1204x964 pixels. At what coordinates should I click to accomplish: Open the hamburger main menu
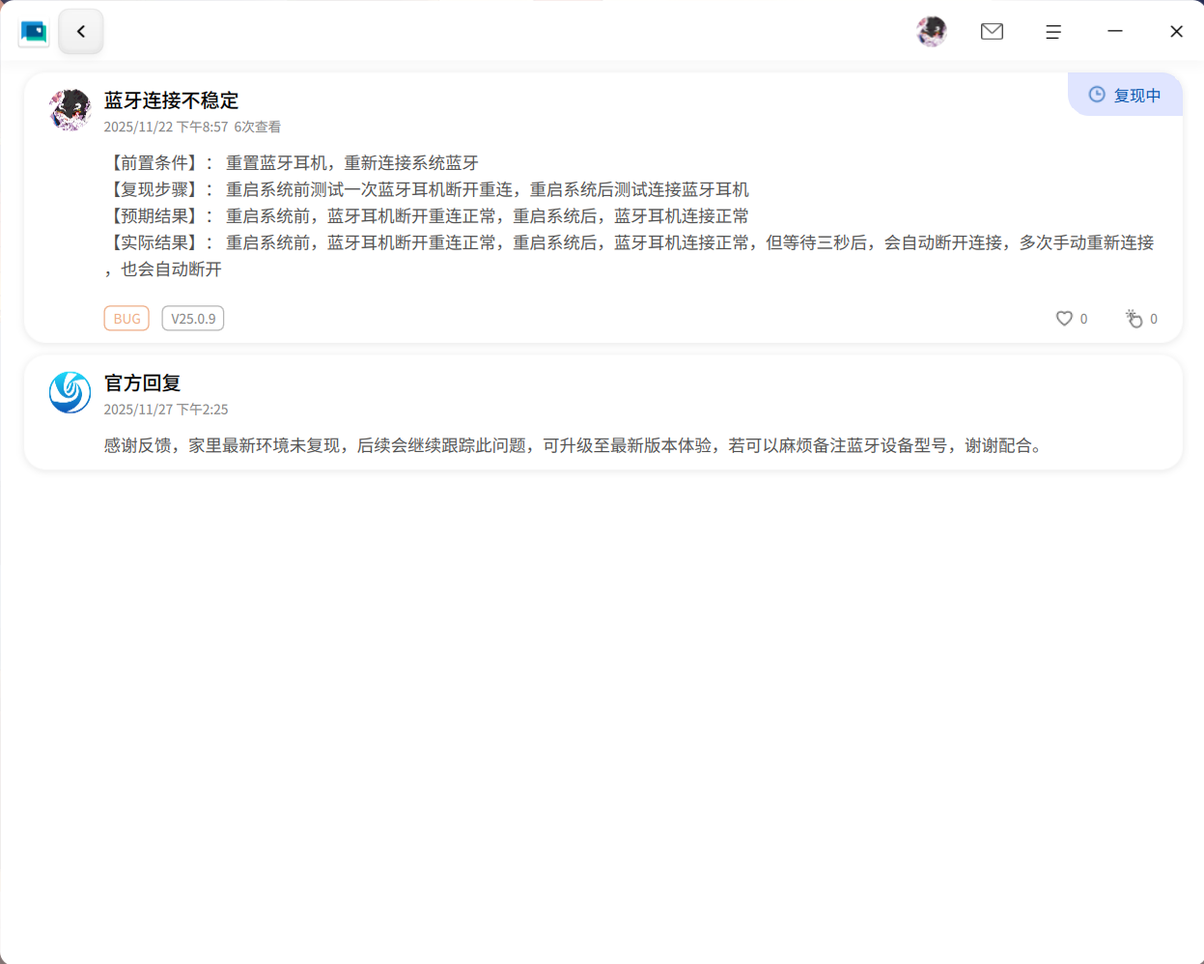point(1053,32)
